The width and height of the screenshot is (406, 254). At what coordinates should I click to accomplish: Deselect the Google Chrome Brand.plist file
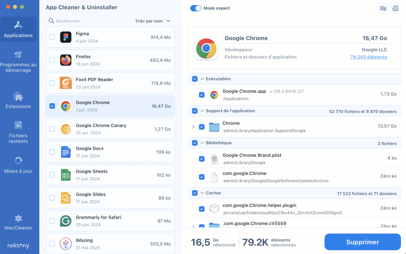[202, 159]
